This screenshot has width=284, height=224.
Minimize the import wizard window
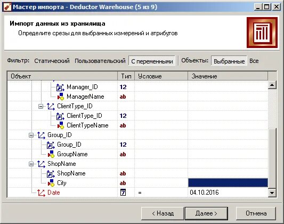[x=258, y=7]
